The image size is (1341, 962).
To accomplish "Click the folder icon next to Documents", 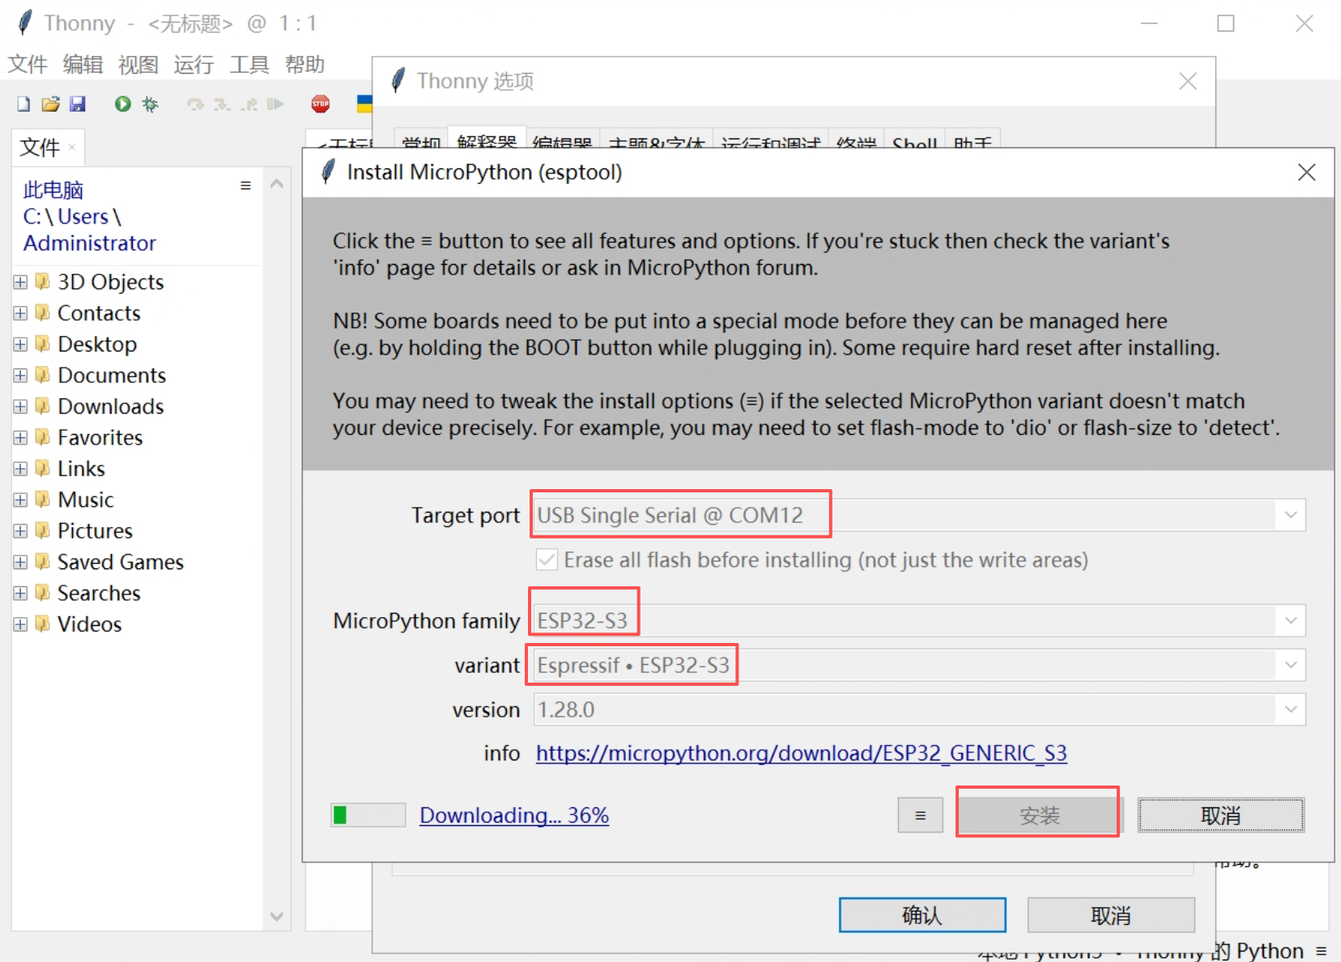I will [43, 375].
